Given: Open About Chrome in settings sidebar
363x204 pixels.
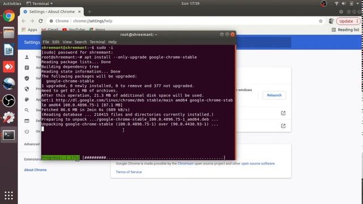Looking at the screenshot, I should [35, 170].
